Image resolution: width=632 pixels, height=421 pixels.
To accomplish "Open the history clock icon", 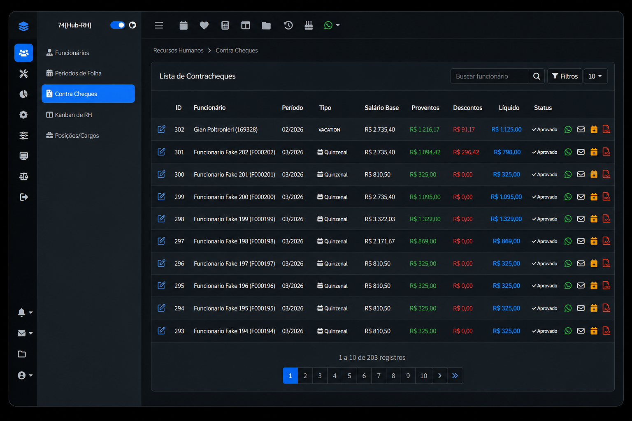I will 288,25.
